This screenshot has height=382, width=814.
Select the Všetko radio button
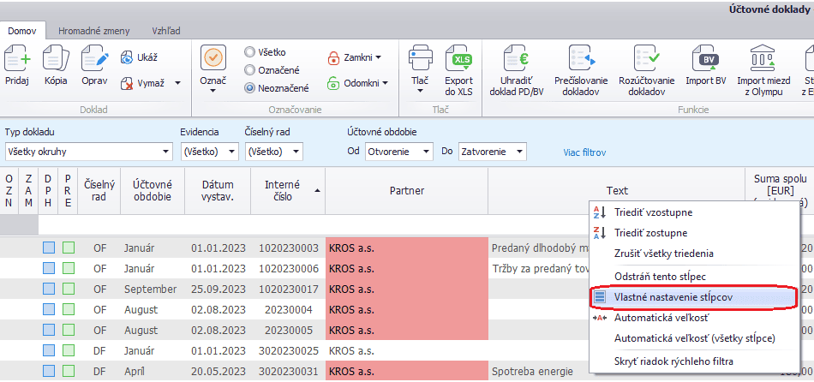tap(250, 52)
